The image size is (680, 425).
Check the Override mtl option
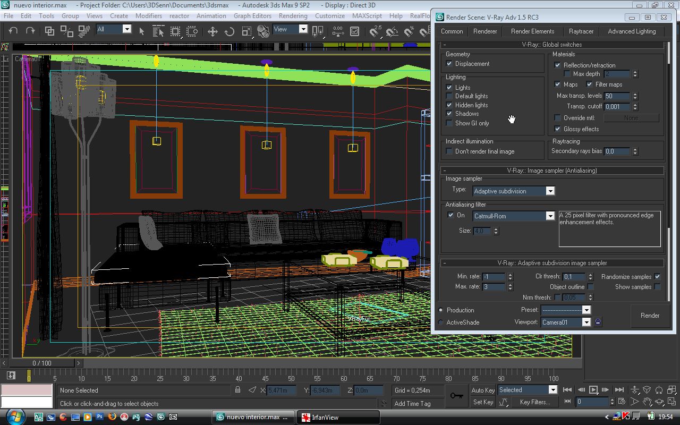click(x=557, y=118)
